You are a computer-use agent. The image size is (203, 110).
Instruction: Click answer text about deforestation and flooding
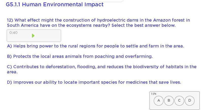[102, 69]
